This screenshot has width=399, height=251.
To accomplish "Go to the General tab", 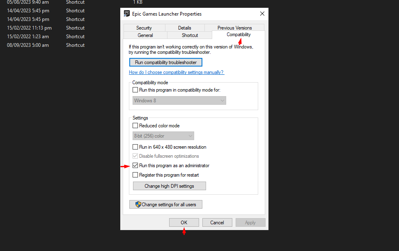I will pyautogui.click(x=145, y=35).
